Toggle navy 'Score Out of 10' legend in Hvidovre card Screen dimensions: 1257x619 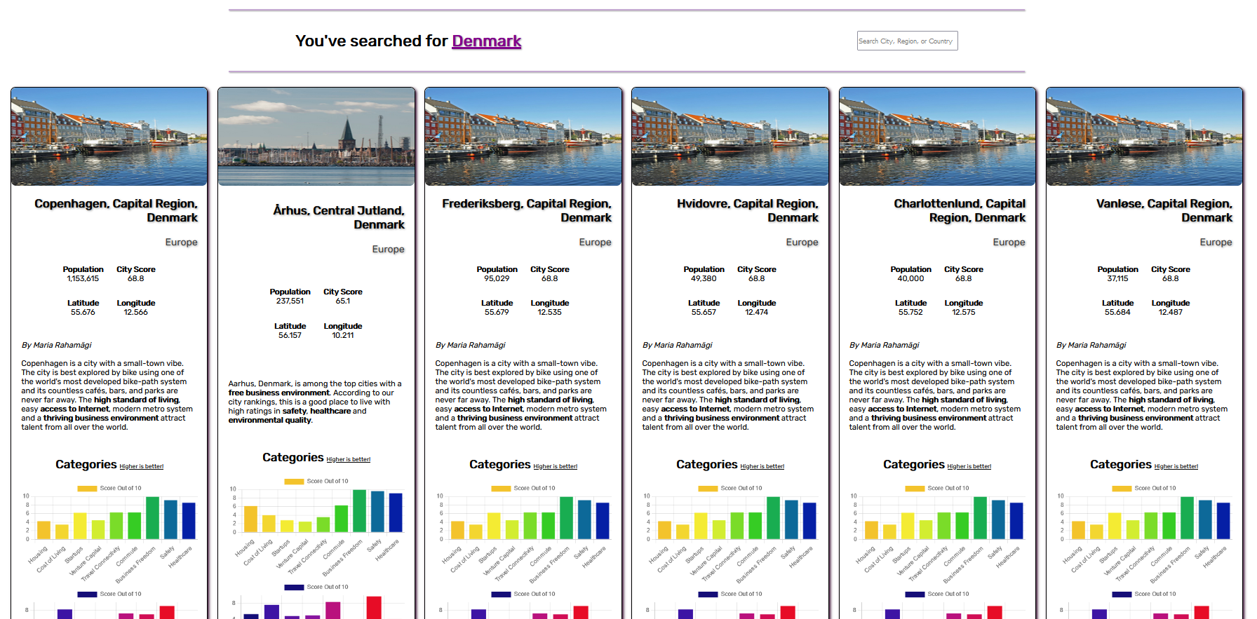click(730, 594)
